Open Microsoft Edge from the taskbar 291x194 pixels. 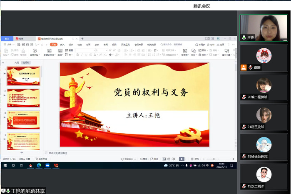39,165
